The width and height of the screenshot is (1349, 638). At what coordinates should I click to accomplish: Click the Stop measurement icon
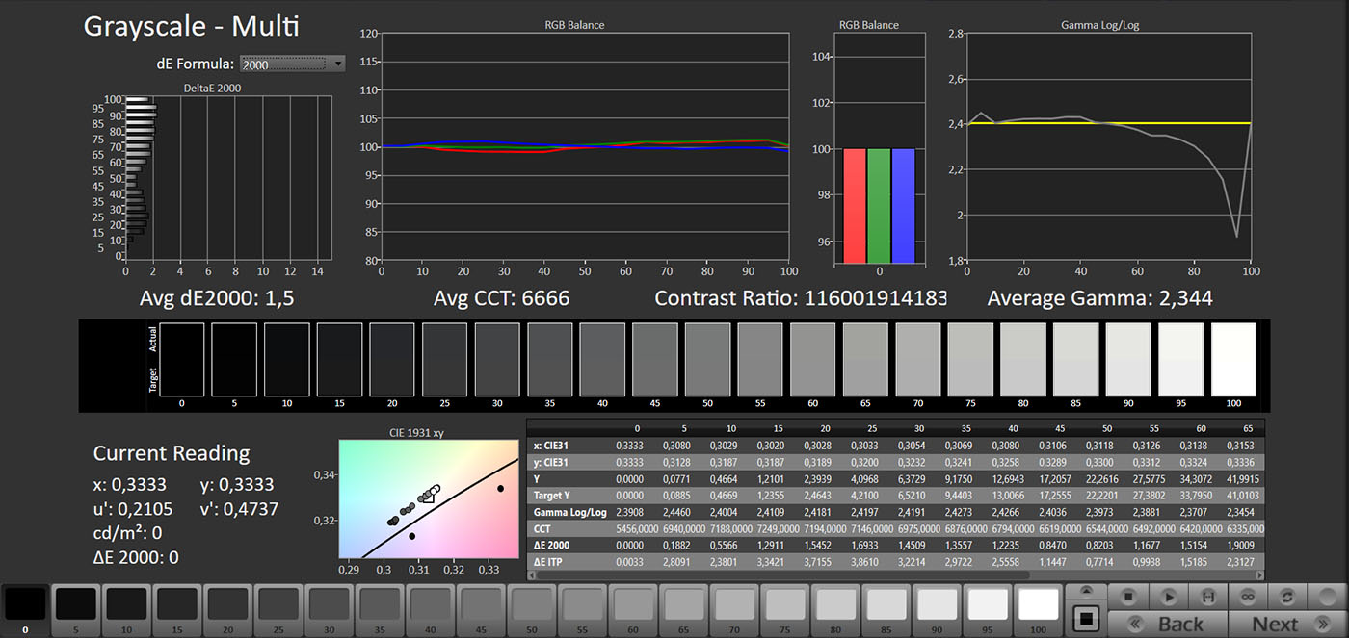click(x=1127, y=597)
